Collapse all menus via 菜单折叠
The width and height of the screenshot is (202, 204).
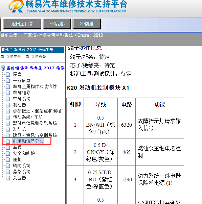click(x=39, y=56)
